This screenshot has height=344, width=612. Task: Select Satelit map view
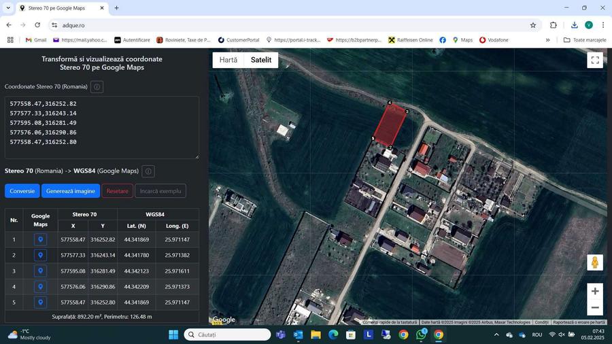pos(261,60)
